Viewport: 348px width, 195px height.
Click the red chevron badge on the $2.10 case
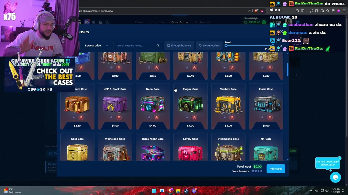(156, 67)
